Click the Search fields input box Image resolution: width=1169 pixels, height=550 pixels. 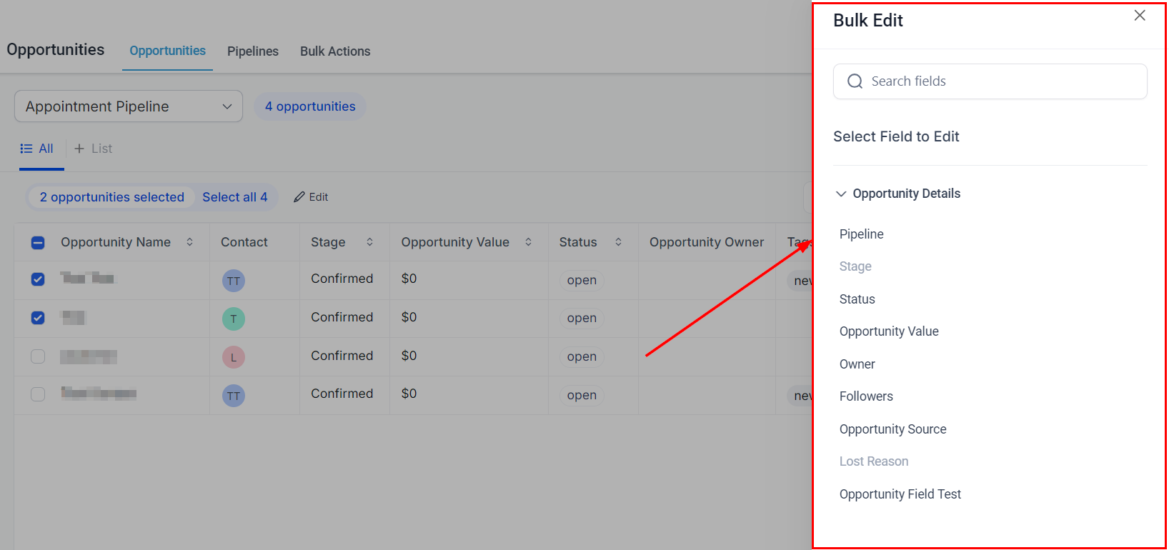pos(1000,81)
